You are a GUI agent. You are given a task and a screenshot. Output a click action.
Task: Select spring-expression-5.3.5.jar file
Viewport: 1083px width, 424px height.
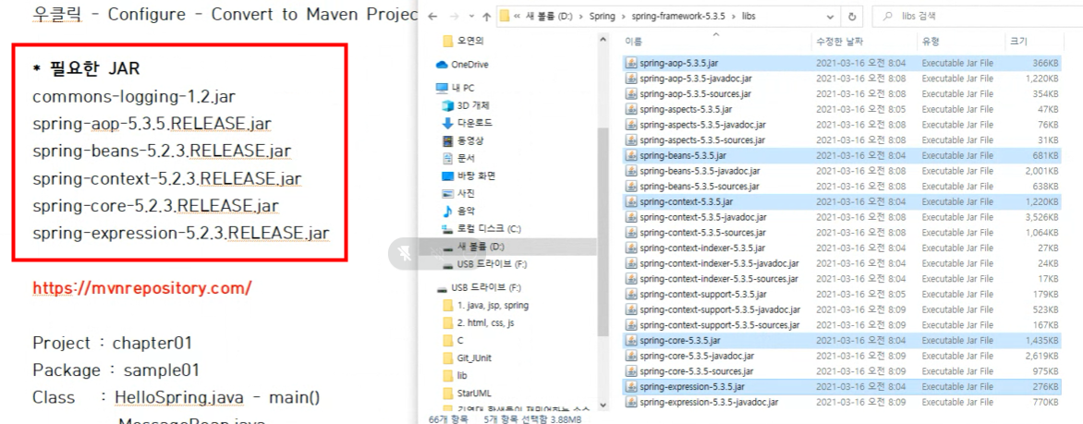pos(693,387)
